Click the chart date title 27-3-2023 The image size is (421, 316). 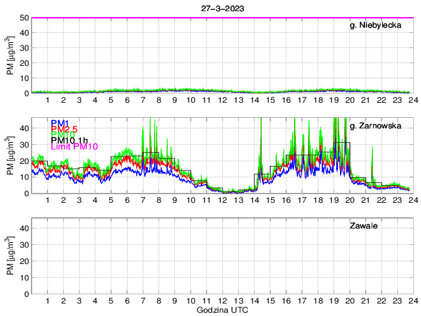point(222,8)
